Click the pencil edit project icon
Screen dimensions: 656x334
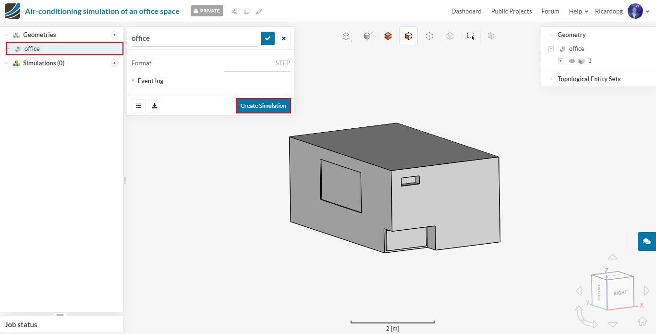pyautogui.click(x=259, y=11)
